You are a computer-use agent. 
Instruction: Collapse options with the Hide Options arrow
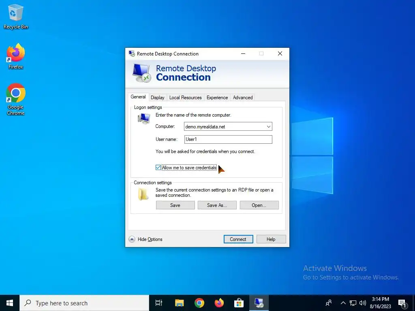132,239
